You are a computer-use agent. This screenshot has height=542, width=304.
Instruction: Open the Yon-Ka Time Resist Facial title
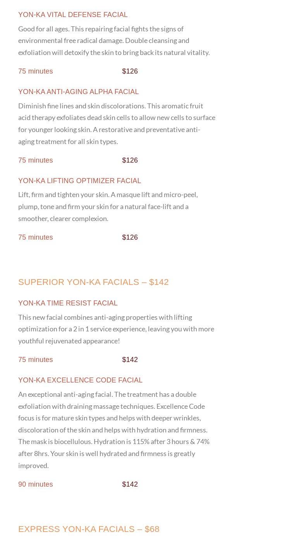(68, 303)
